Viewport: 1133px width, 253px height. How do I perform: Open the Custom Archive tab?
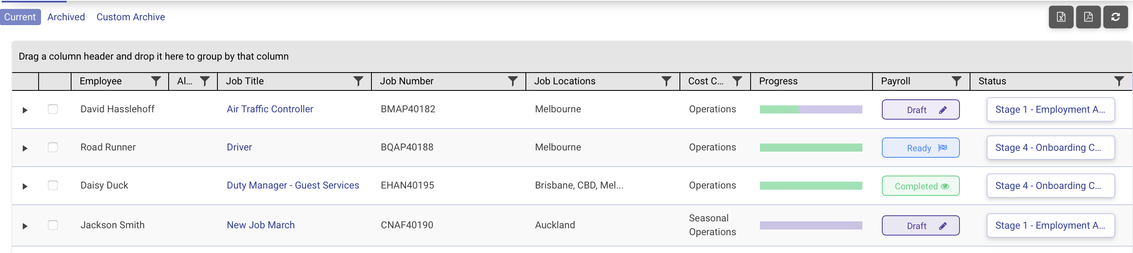[x=130, y=17]
